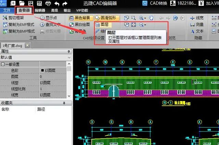Select the pan hand tool

point(151,18)
